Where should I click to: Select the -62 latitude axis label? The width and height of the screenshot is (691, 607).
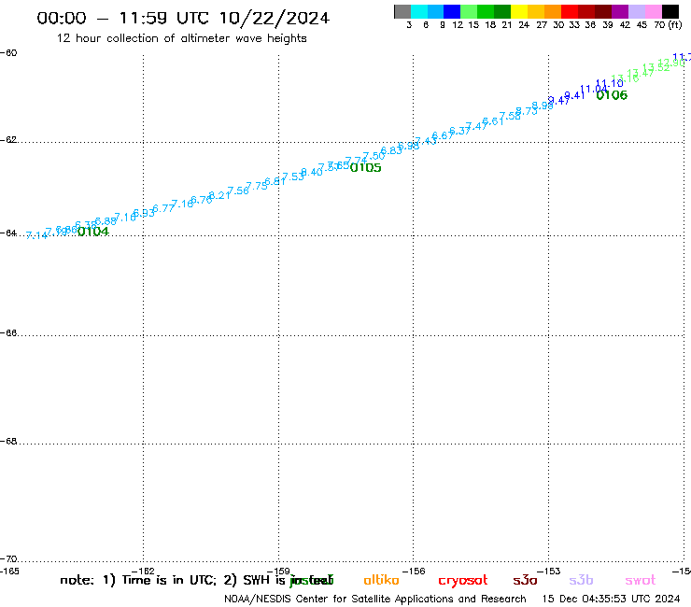point(8,140)
